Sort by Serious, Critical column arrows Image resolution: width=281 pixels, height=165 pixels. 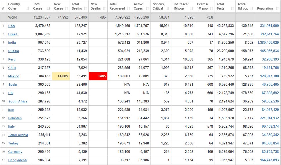(168, 8)
